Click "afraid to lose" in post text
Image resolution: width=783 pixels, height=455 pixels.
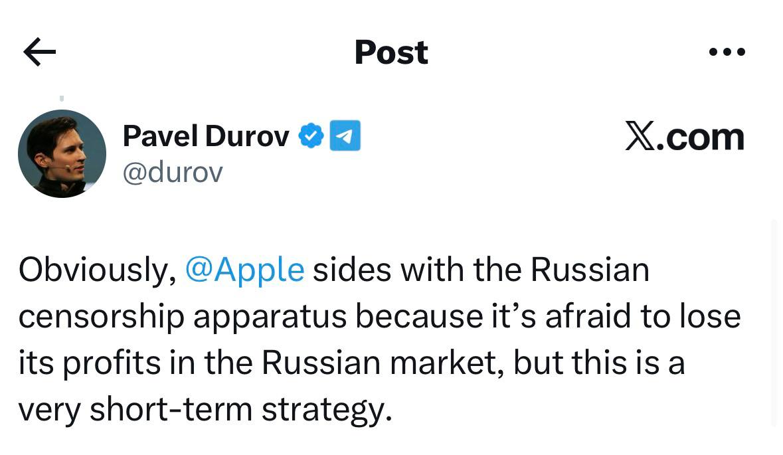(642, 317)
